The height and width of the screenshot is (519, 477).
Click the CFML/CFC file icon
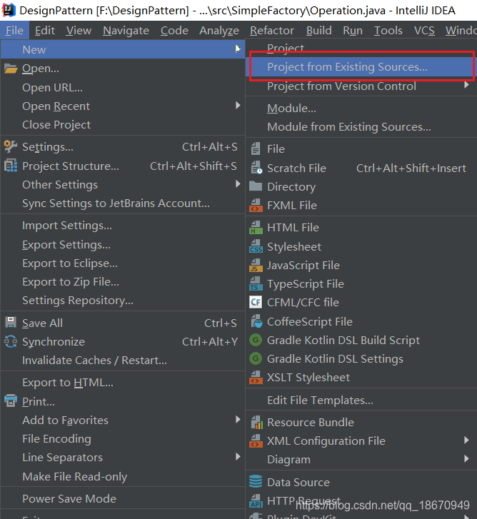pyautogui.click(x=256, y=302)
